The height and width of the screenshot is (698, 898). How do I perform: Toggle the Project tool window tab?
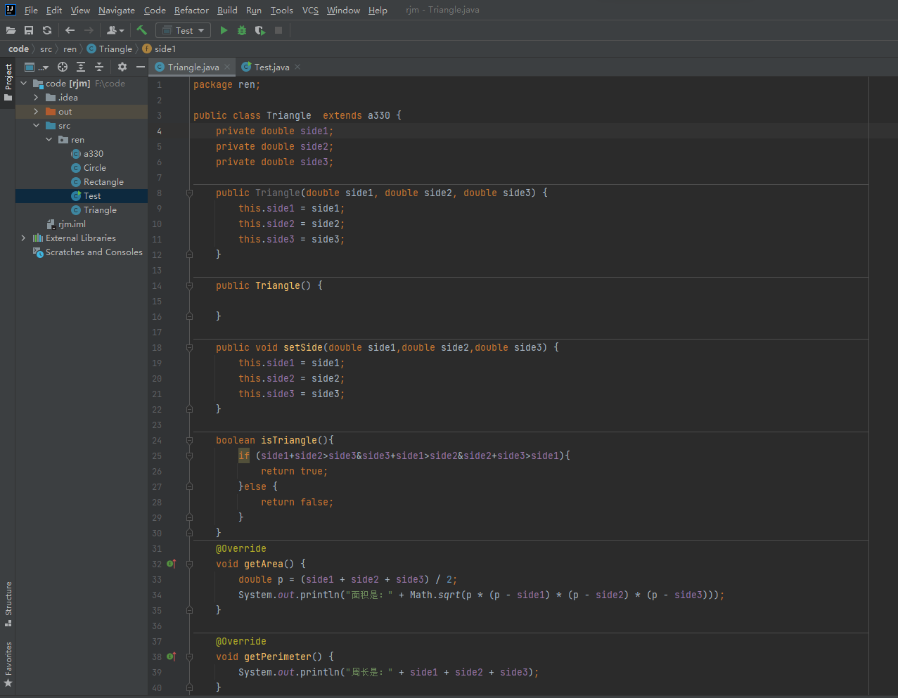(8, 82)
